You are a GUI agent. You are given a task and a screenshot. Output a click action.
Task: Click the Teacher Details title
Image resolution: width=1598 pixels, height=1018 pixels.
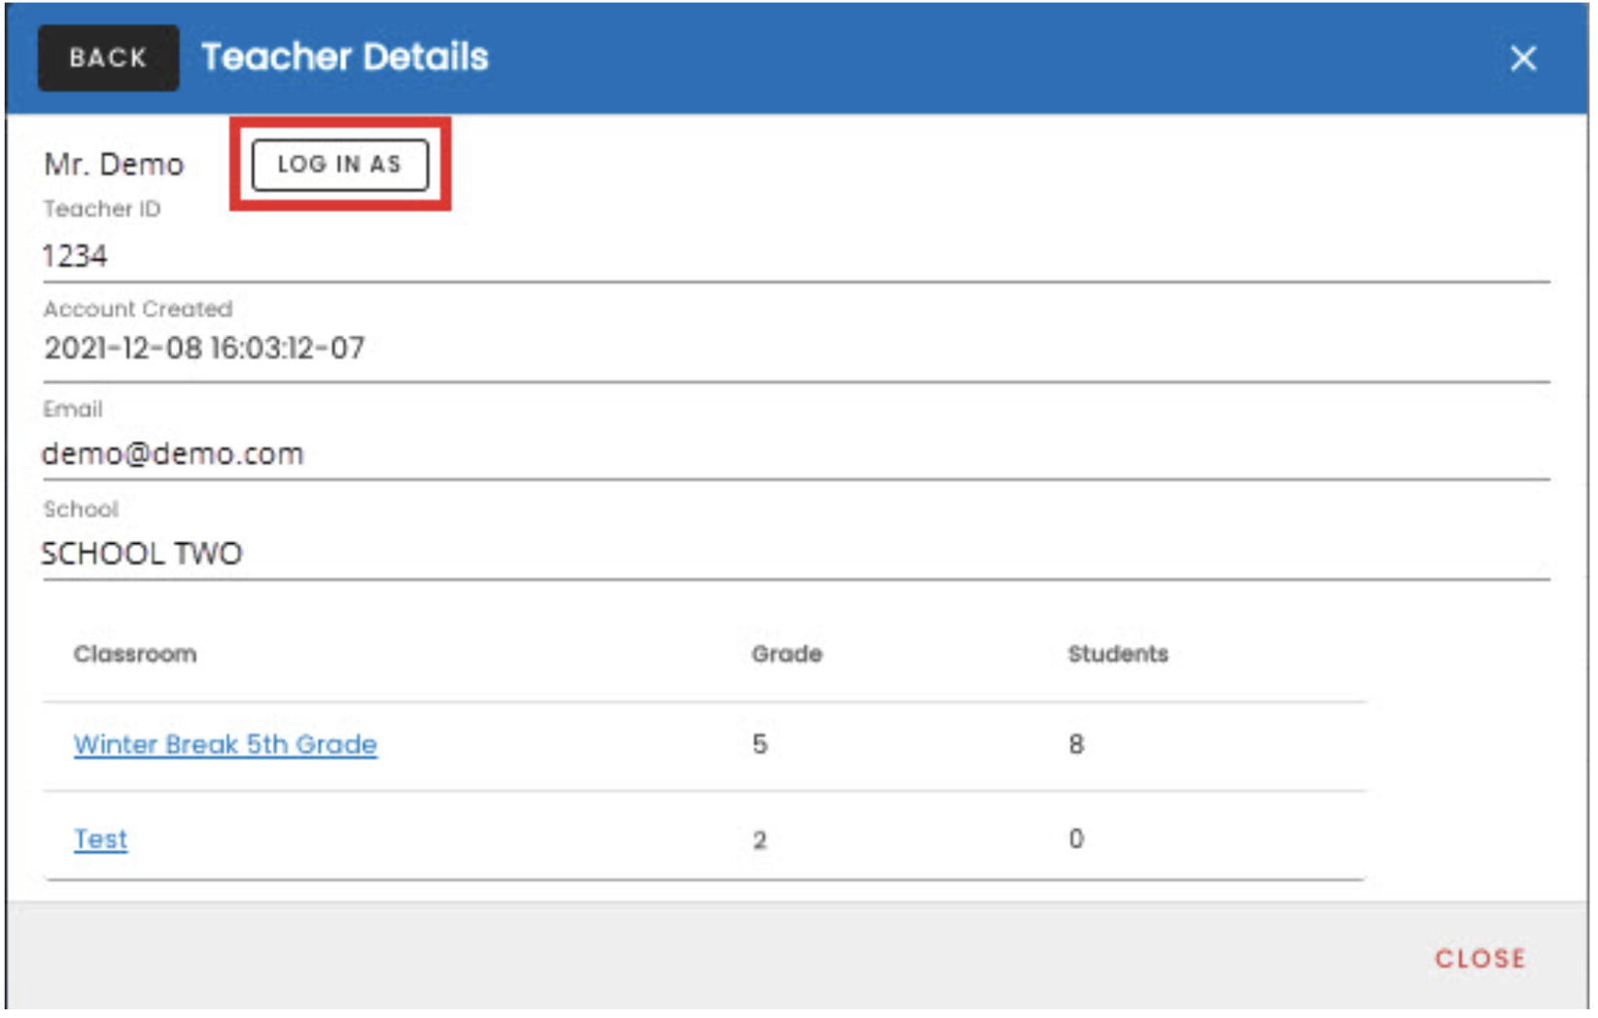344,57
